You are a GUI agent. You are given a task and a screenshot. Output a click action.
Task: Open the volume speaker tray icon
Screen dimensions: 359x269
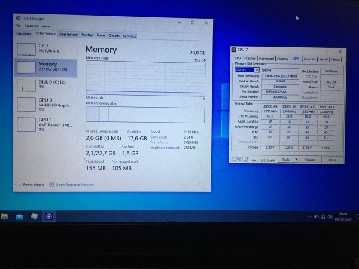coord(330,216)
